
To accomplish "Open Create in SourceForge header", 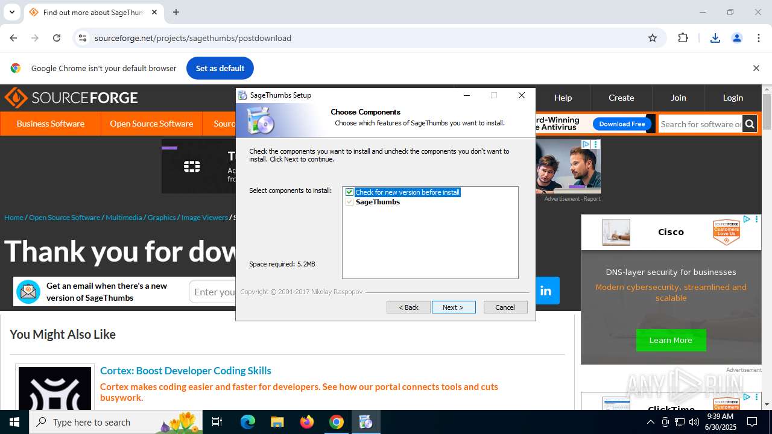I will coord(621,98).
